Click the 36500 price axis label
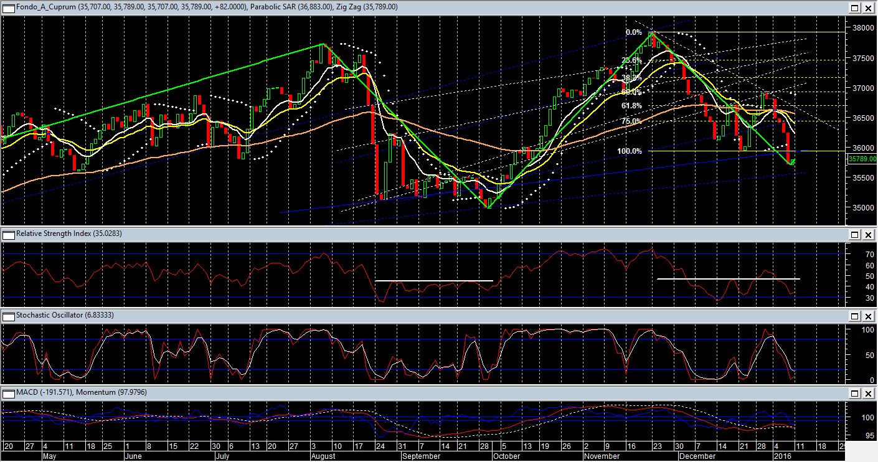The height and width of the screenshot is (462, 878). [x=863, y=118]
